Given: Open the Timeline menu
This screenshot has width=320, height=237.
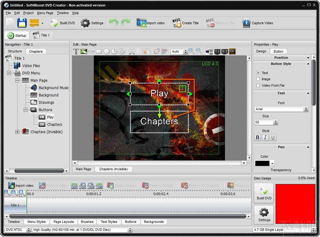Looking at the screenshot, I should pyautogui.click(x=63, y=13).
